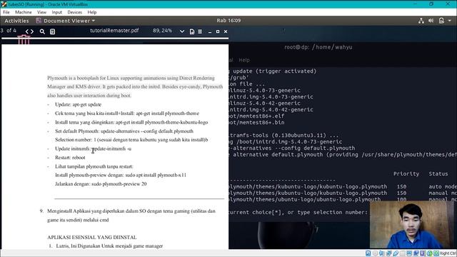
Task: Click the webcam video overlay
Action: (x=411, y=225)
